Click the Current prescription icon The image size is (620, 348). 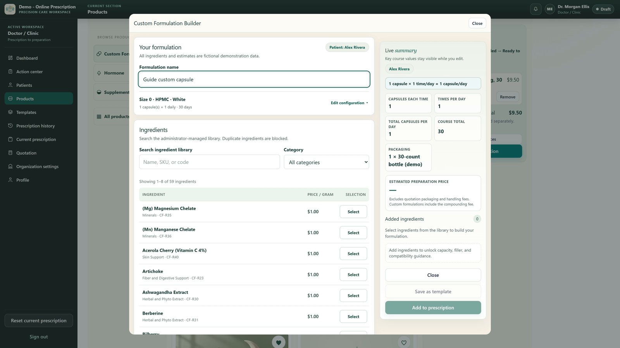[x=10, y=139]
